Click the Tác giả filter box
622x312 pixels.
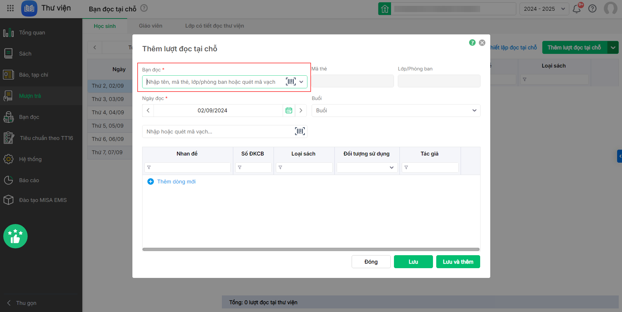[x=430, y=168]
